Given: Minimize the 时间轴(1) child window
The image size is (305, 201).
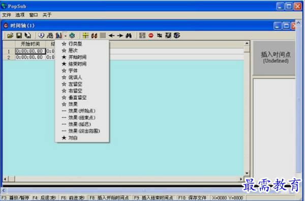Looking at the screenshot, I should point(278,26).
